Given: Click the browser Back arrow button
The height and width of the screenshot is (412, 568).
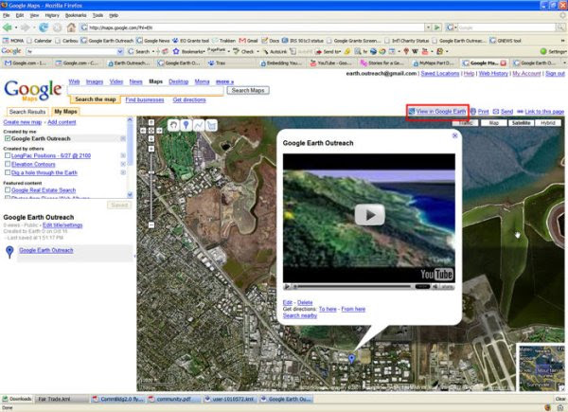Looking at the screenshot, I should [x=7, y=27].
